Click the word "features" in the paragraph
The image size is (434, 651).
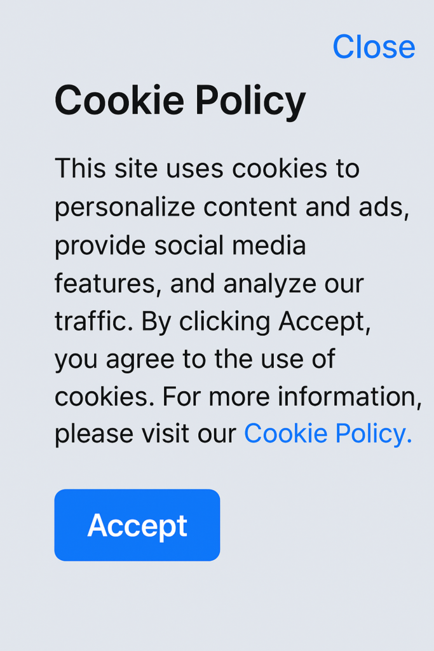pos(105,284)
